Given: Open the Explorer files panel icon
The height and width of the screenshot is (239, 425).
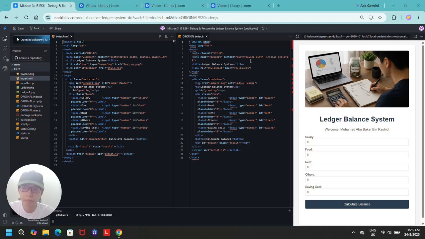Looking at the screenshot, I should [5, 39].
